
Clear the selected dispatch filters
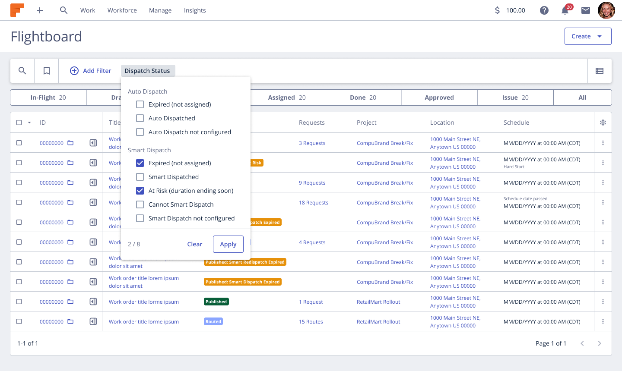click(x=195, y=244)
